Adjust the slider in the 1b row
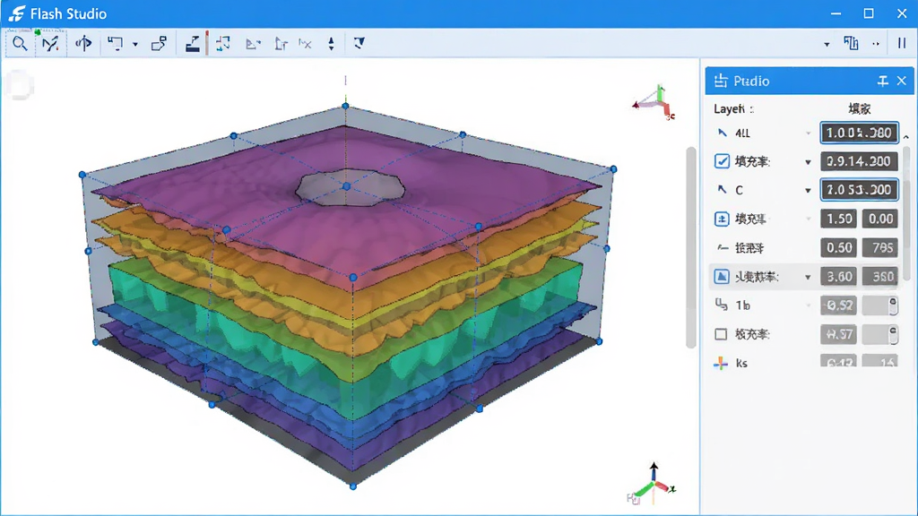This screenshot has width=918, height=516. pyautogui.click(x=880, y=305)
